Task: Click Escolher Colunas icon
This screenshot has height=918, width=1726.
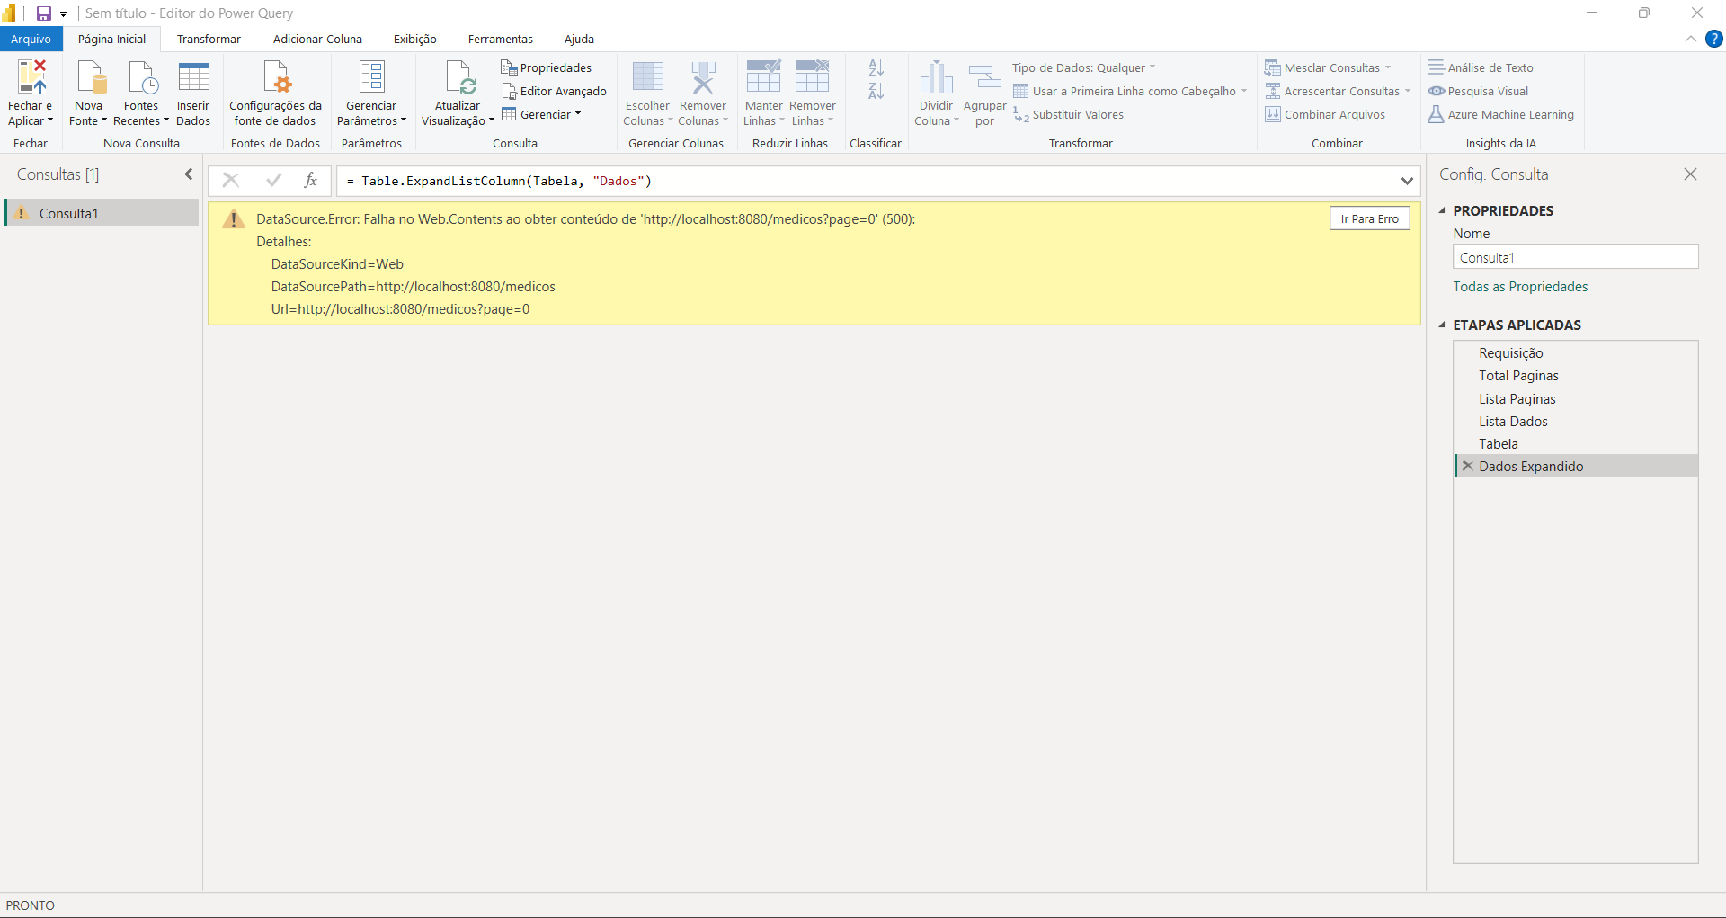Action: coord(647,77)
